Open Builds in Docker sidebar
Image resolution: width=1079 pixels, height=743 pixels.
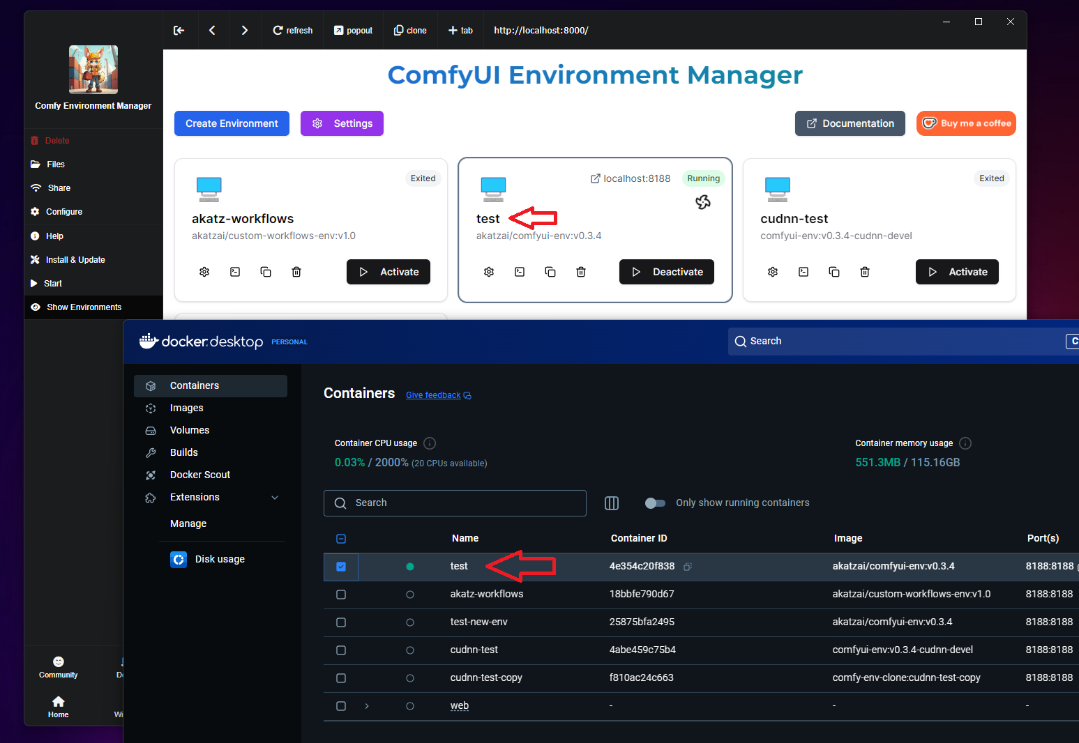coord(211,453)
